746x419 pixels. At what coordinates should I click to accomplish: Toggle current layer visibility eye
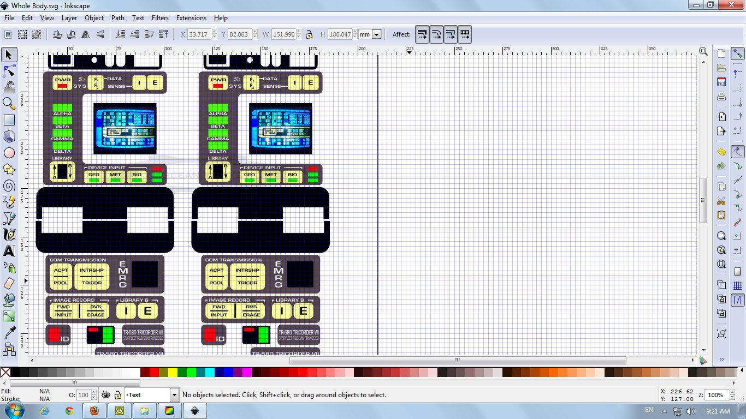point(105,394)
